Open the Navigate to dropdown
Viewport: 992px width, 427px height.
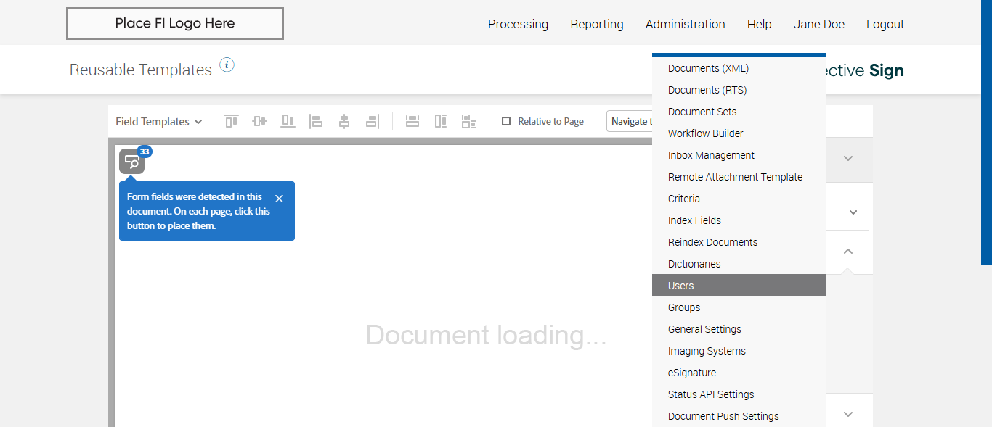click(x=630, y=121)
